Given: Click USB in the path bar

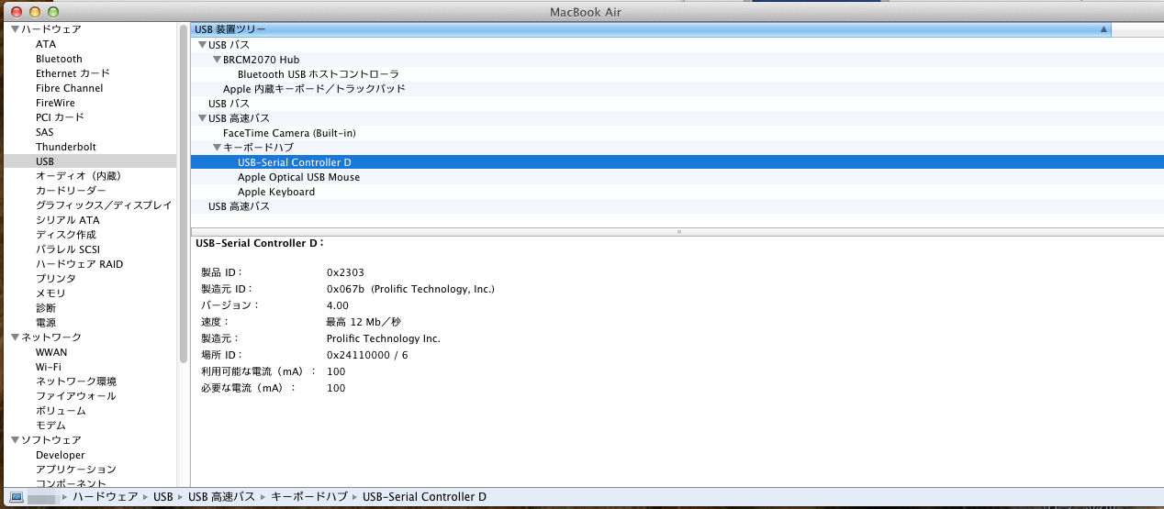Looking at the screenshot, I should 163,497.
